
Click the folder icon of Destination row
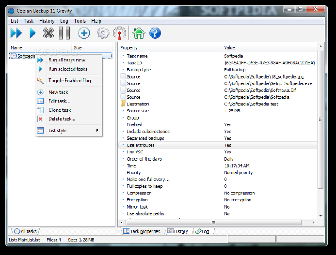[123, 104]
